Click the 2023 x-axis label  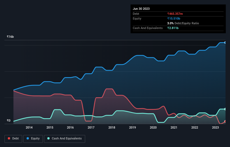(215, 127)
